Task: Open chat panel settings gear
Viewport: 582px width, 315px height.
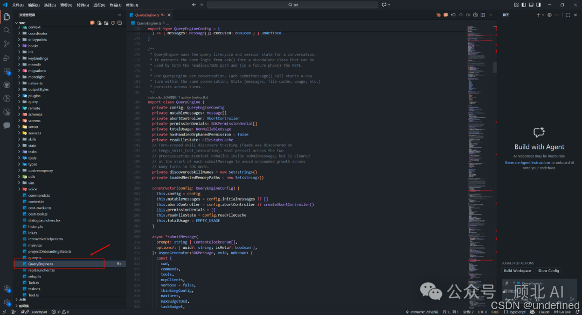Action: pos(550,15)
